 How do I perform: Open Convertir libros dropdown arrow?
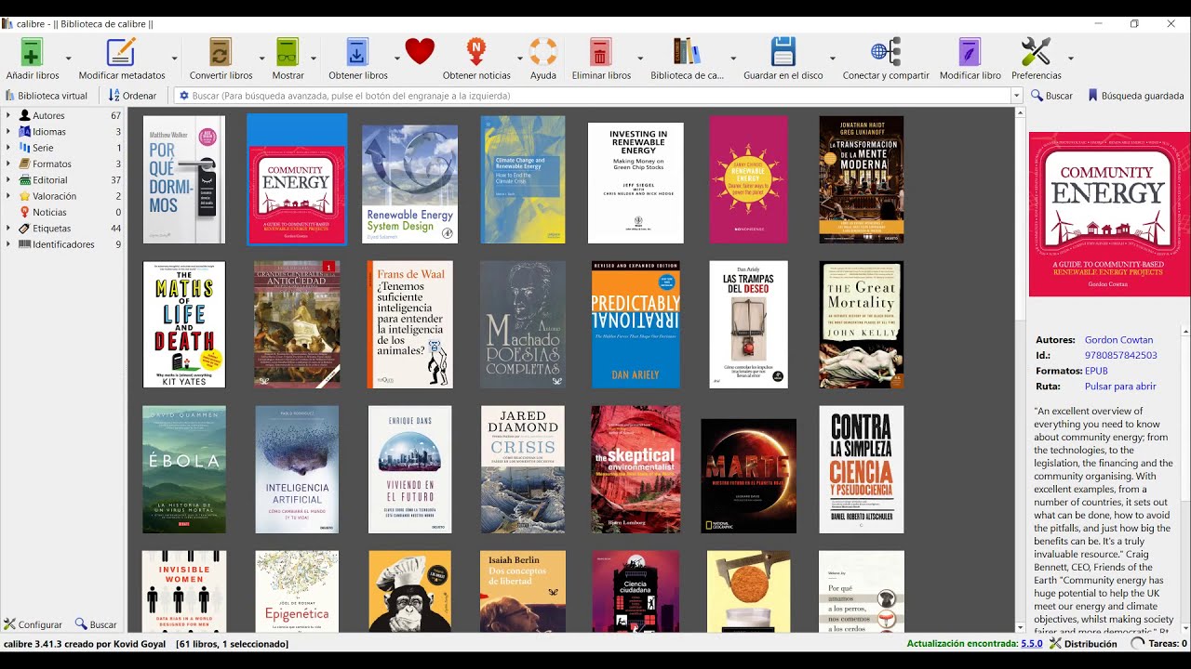(261, 59)
